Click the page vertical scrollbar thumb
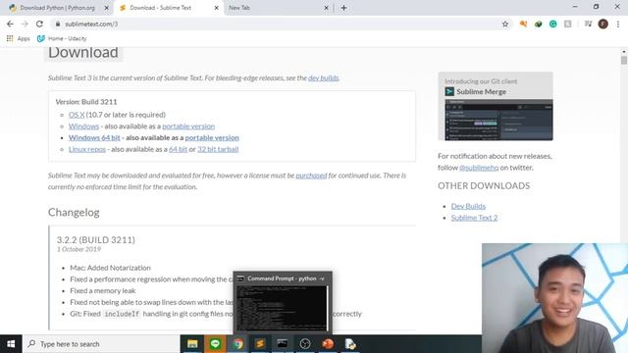Screen dimensions: 628x353 (624, 60)
